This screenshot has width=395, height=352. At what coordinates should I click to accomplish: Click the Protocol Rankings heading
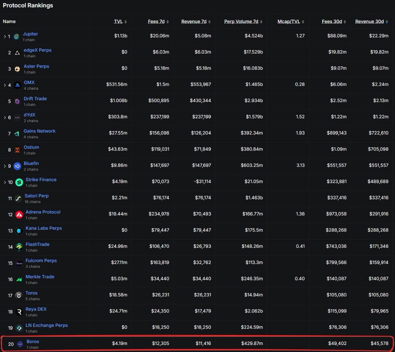pyautogui.click(x=28, y=5)
